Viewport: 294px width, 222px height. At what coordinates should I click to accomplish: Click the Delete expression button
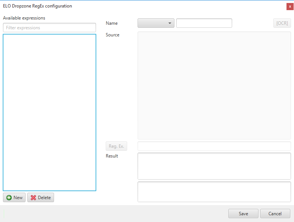pos(40,197)
